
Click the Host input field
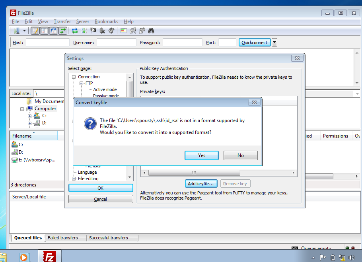47,43
